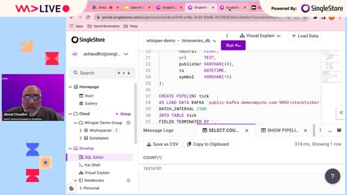
Task: Open the browser three-dot menu
Action: pyautogui.click(x=340, y=17)
